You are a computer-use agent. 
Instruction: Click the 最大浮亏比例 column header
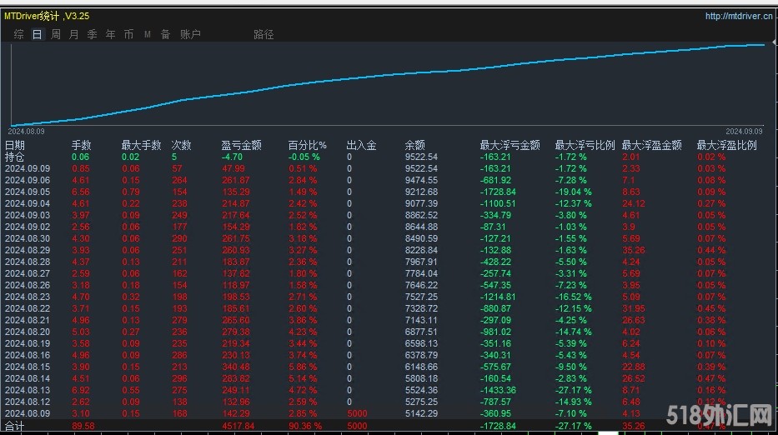(x=585, y=145)
